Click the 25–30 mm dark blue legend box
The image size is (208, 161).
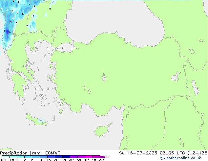[x=66, y=157]
